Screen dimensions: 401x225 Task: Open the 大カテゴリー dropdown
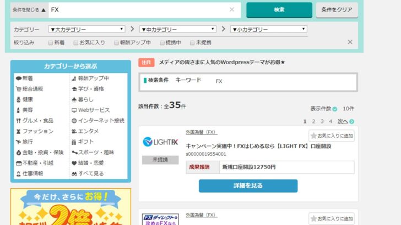[x=86, y=29]
